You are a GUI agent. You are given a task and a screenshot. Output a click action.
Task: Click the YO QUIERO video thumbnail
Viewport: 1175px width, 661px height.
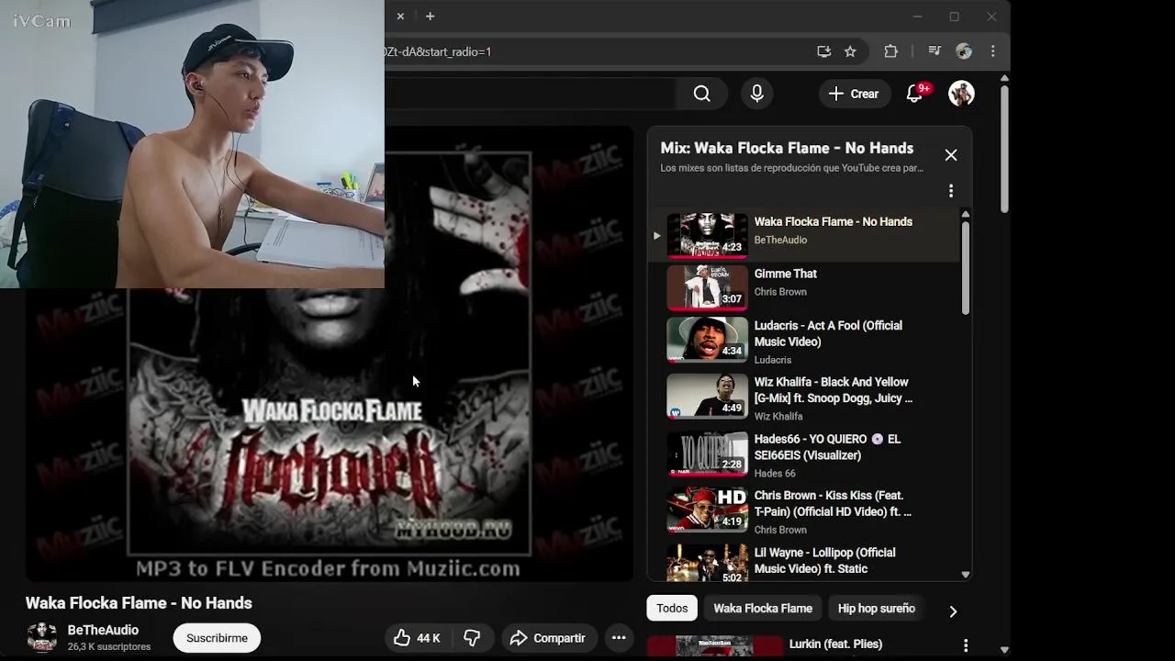pyautogui.click(x=707, y=453)
